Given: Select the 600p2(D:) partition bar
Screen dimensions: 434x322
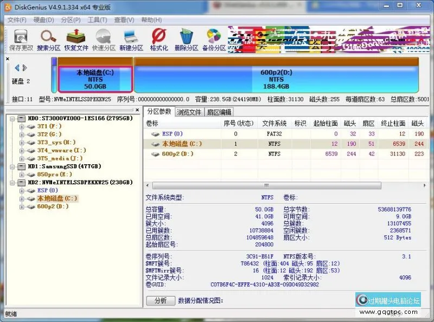Looking at the screenshot, I should point(276,79).
